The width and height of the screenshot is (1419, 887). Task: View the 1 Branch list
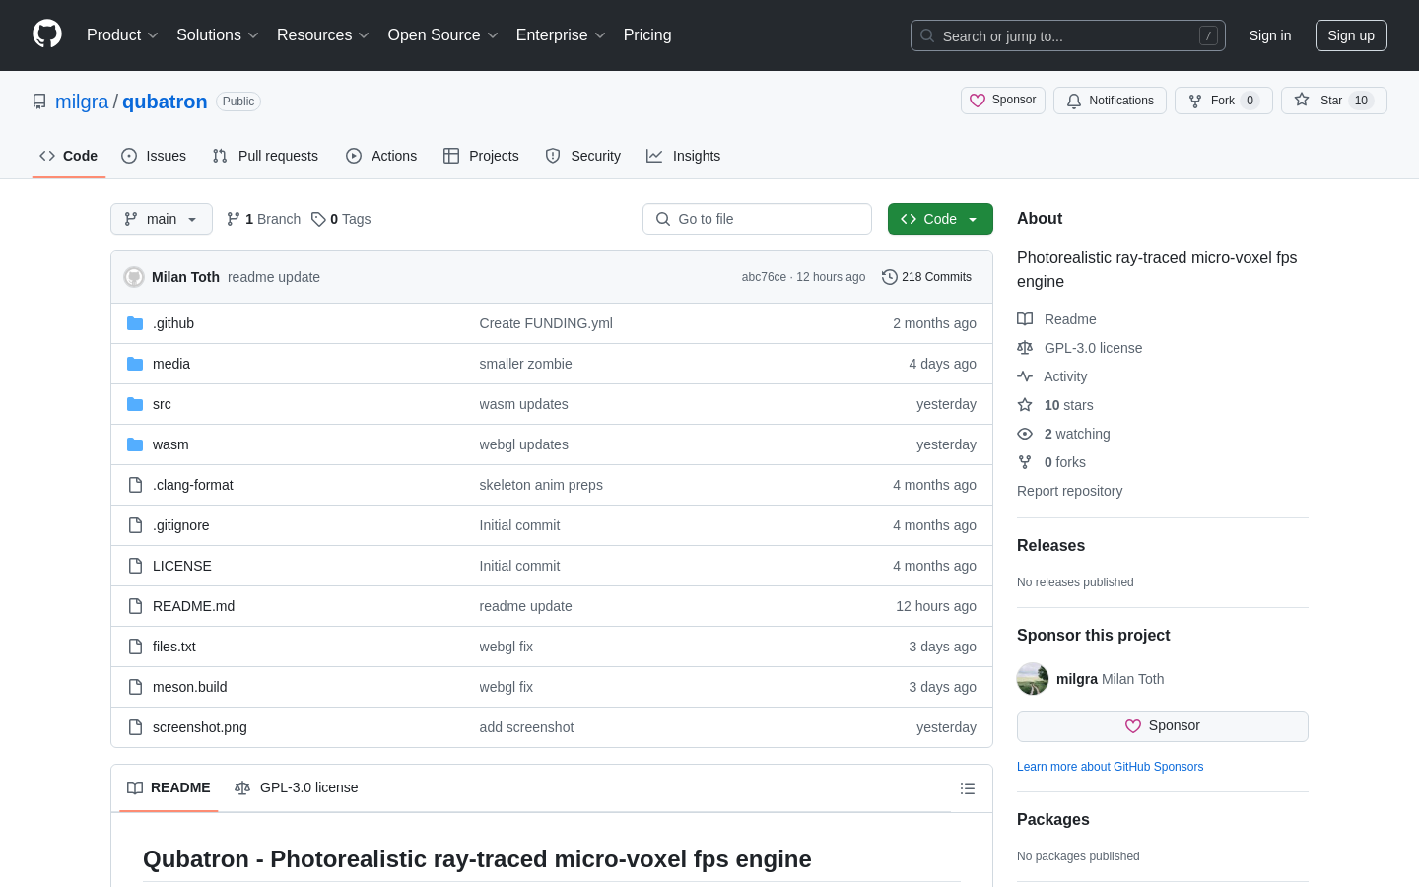(x=263, y=219)
